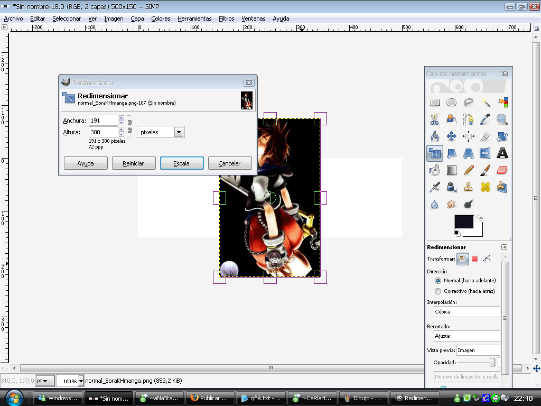Select the Smudge tool
The width and height of the screenshot is (541, 406).
tap(451, 204)
